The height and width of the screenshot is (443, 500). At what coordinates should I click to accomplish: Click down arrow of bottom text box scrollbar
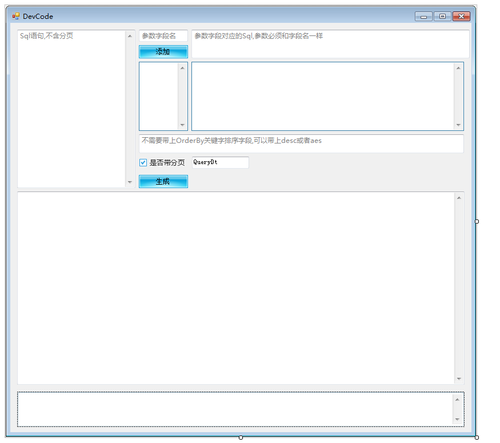point(457,420)
